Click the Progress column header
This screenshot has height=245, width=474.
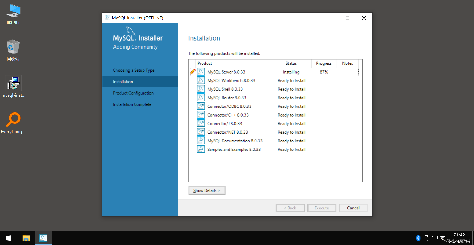324,63
